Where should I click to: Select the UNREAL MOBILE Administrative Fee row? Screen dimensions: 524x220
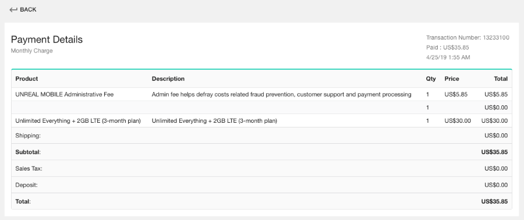261,94
